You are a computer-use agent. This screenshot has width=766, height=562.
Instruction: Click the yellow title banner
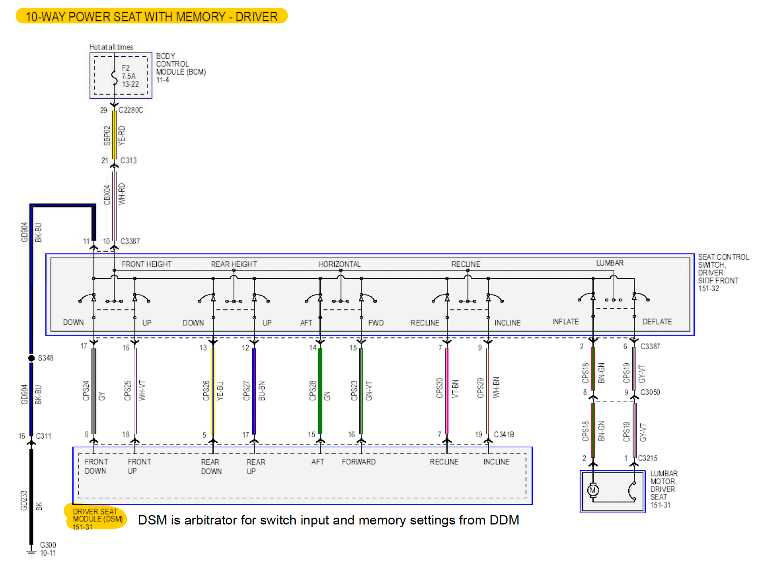point(151,16)
